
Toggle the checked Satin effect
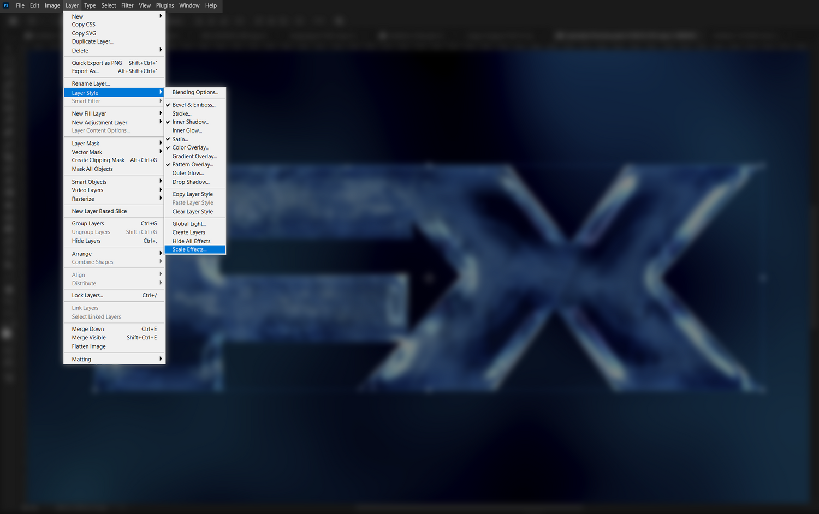click(195, 139)
